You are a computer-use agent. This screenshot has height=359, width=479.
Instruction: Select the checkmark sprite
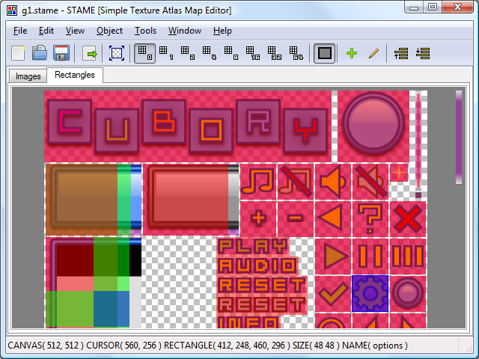pos(332,293)
